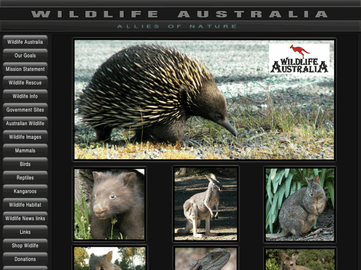Click the Australian Wildlife nav button
This screenshot has height=270, width=361.
pyautogui.click(x=25, y=123)
